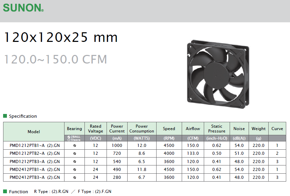Click the Static Pressure column header
Viewport: 290px width, 196px height.
(217, 129)
